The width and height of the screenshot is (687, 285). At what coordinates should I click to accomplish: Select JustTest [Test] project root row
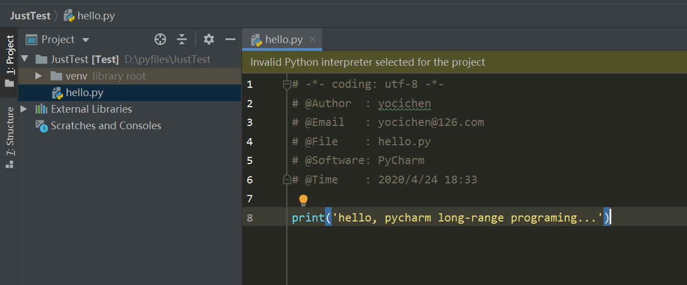(x=130, y=59)
